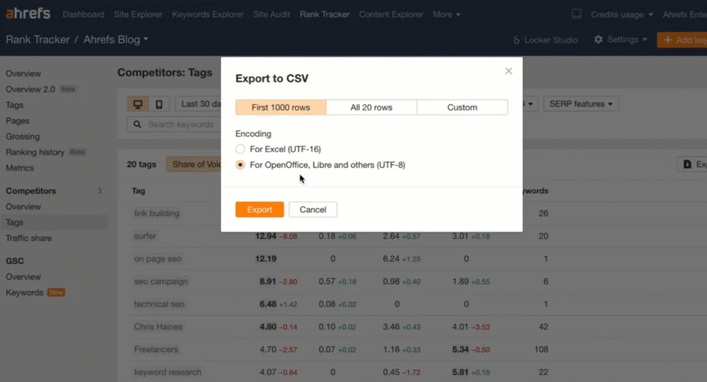Screen dimensions: 707x382
Task: Open Ranking history Beta in sidebar
Action: click(45, 153)
